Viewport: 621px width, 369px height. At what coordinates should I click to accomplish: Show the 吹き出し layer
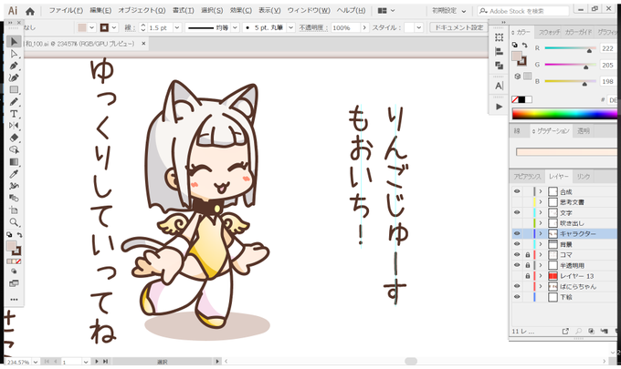point(517,223)
